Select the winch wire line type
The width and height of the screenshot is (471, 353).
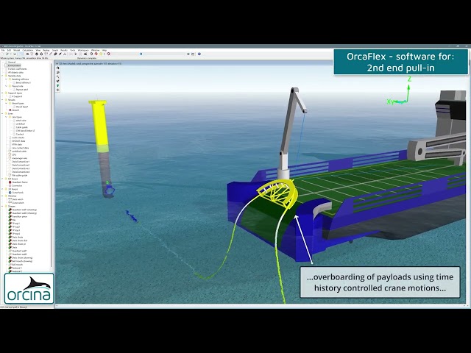(x=21, y=121)
